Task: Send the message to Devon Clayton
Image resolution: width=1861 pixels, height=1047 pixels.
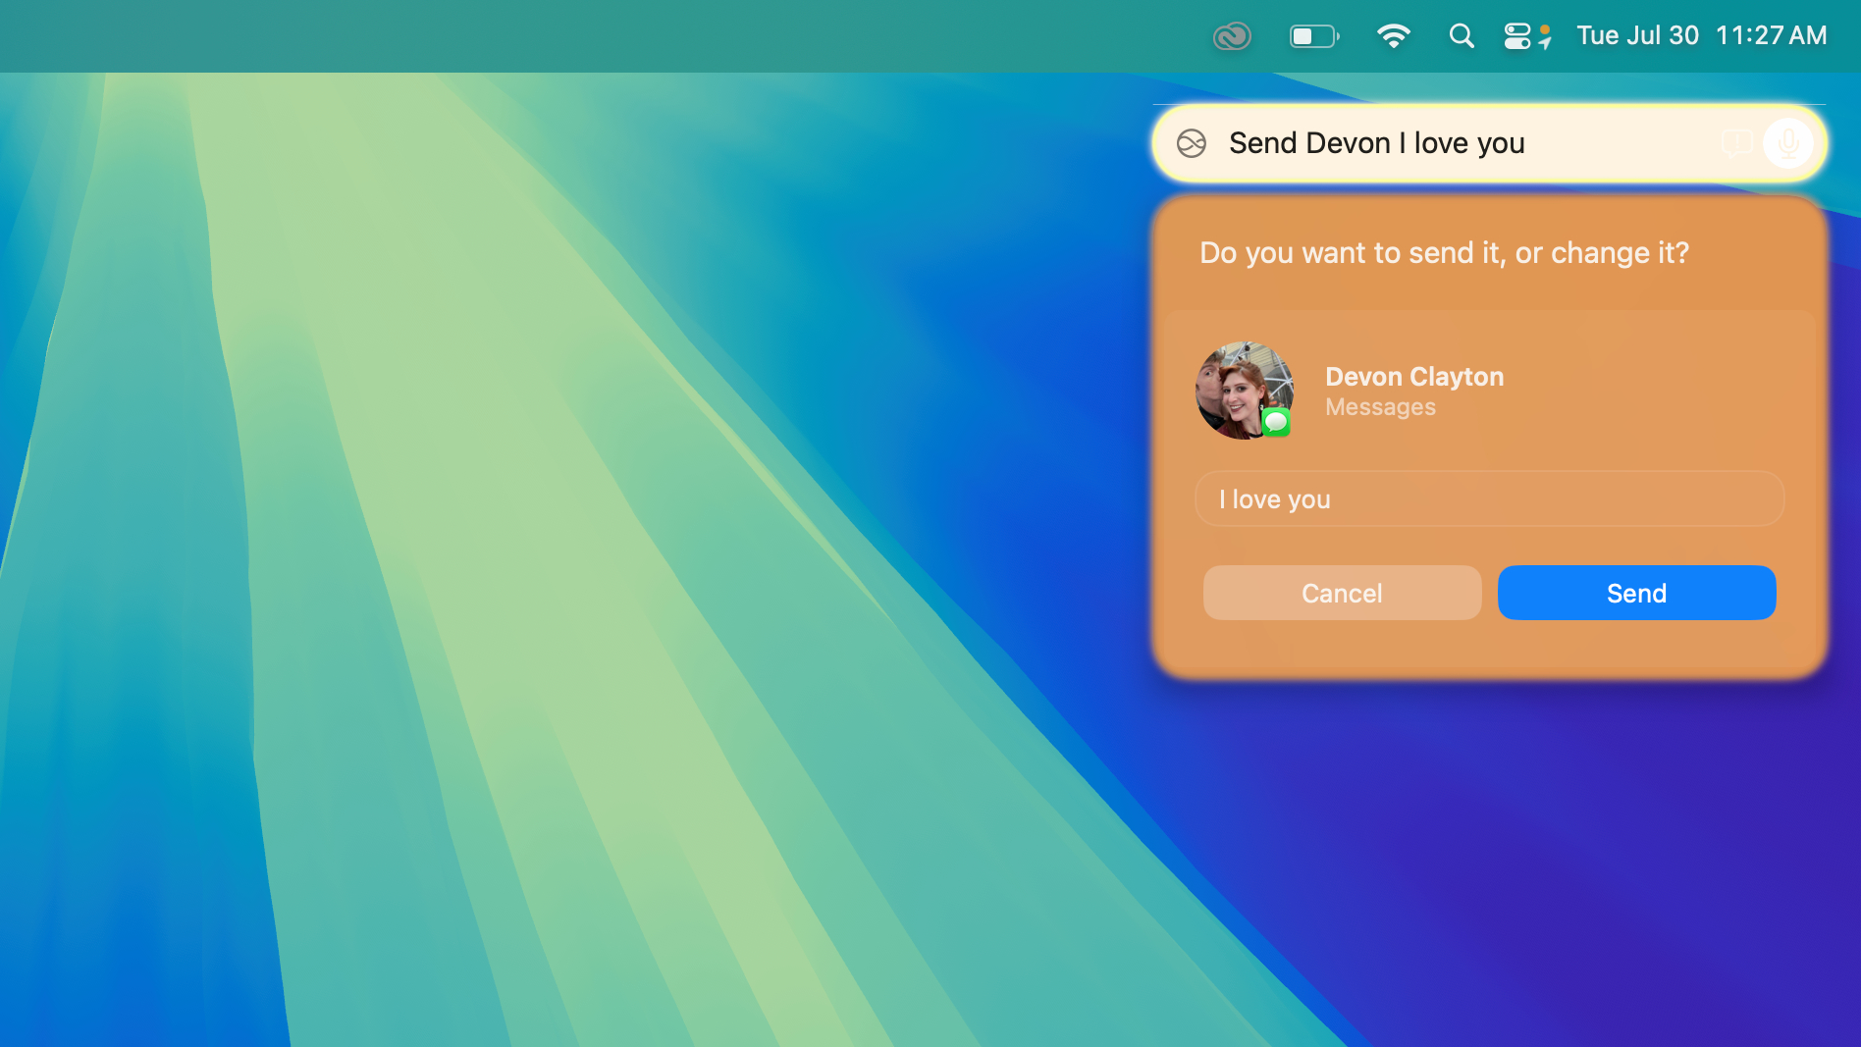Action: tap(1636, 593)
